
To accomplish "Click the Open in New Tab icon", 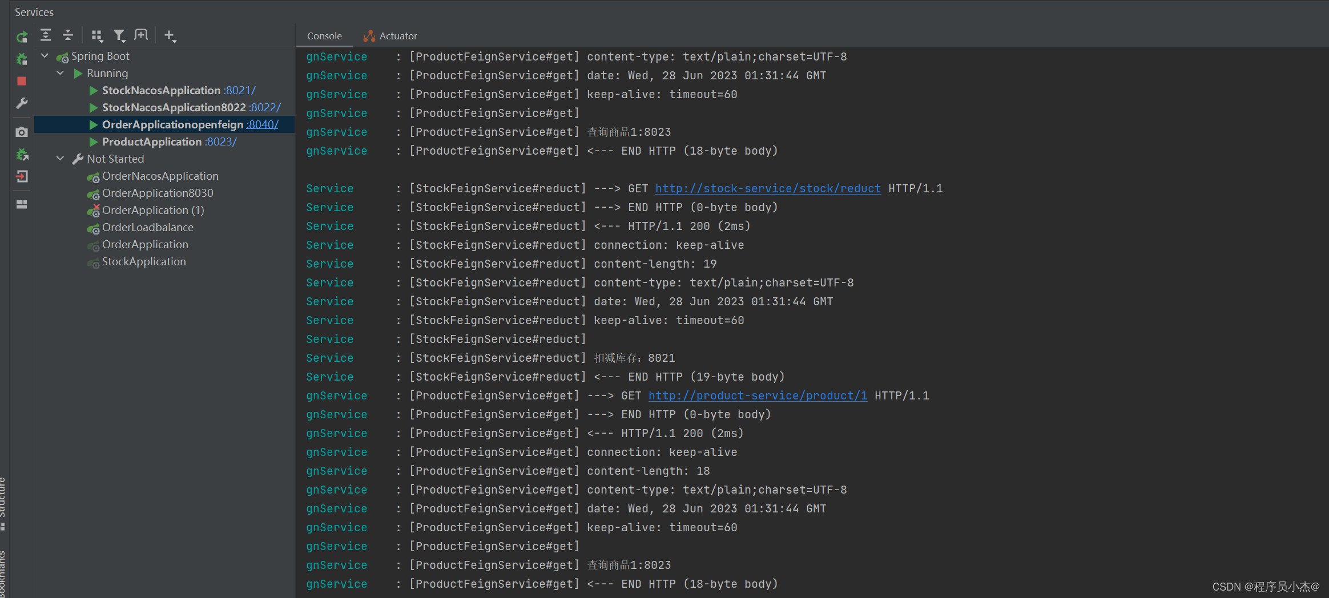I will (x=141, y=35).
